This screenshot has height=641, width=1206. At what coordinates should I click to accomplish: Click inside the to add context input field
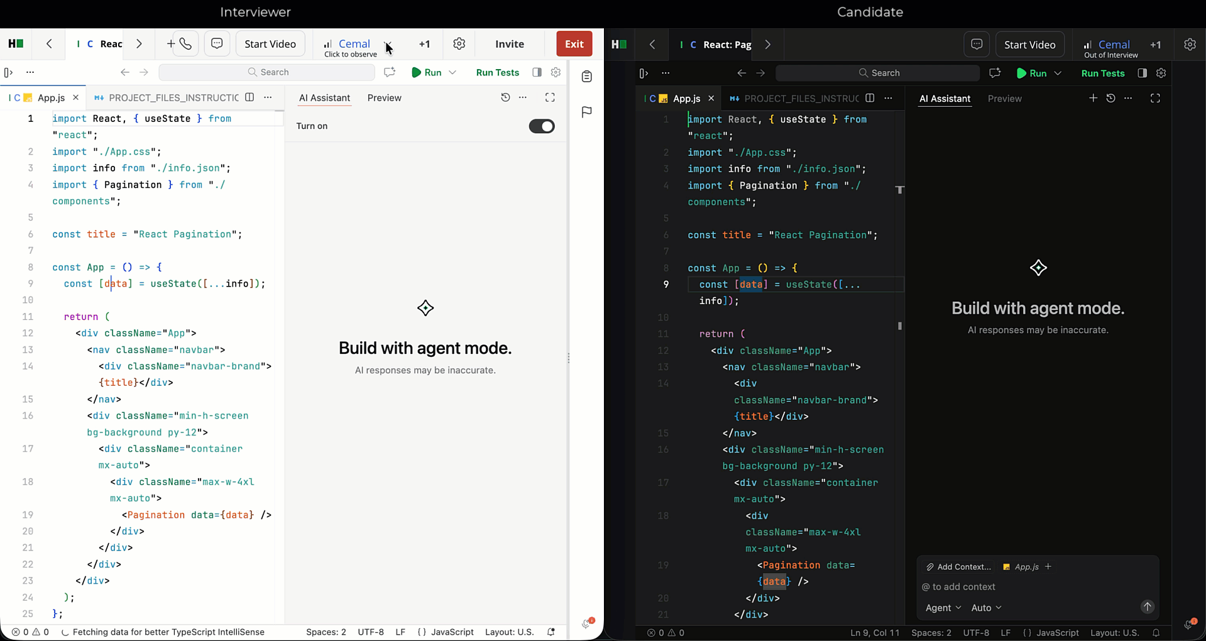pos(1006,586)
